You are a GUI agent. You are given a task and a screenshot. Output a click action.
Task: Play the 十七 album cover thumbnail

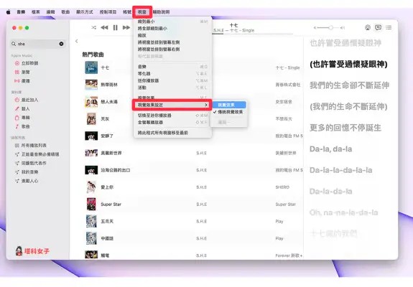pos(91,67)
